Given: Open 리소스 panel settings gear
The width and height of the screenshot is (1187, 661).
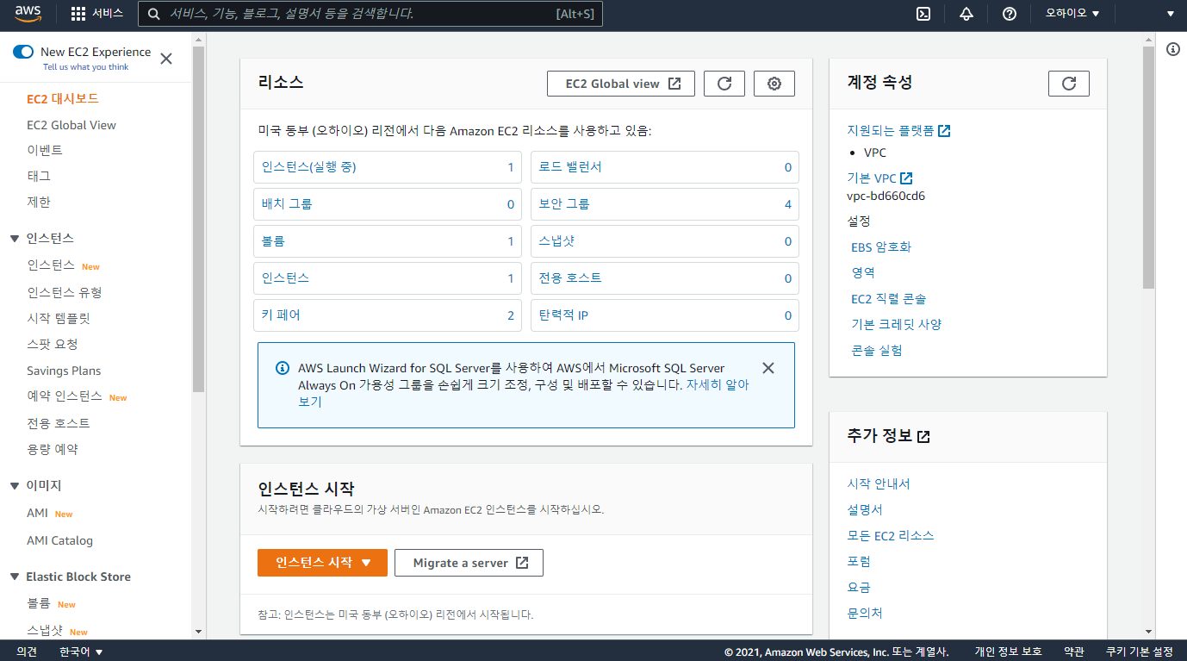Looking at the screenshot, I should click(x=774, y=84).
